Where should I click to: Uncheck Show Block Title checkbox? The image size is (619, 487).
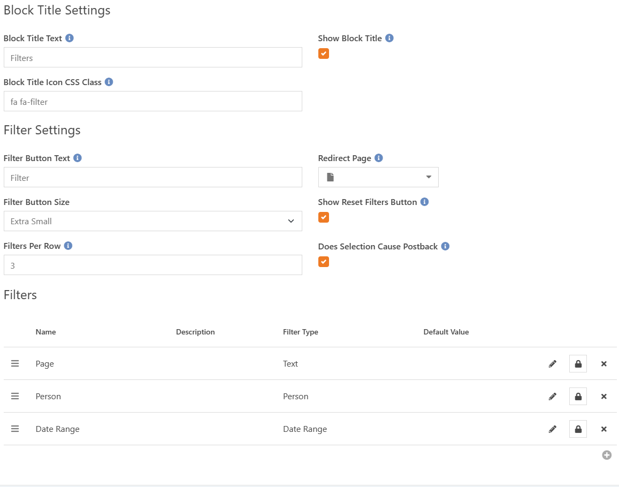coord(324,54)
